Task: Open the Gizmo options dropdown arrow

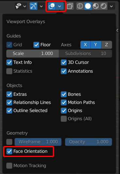Action: (x=41, y=6)
